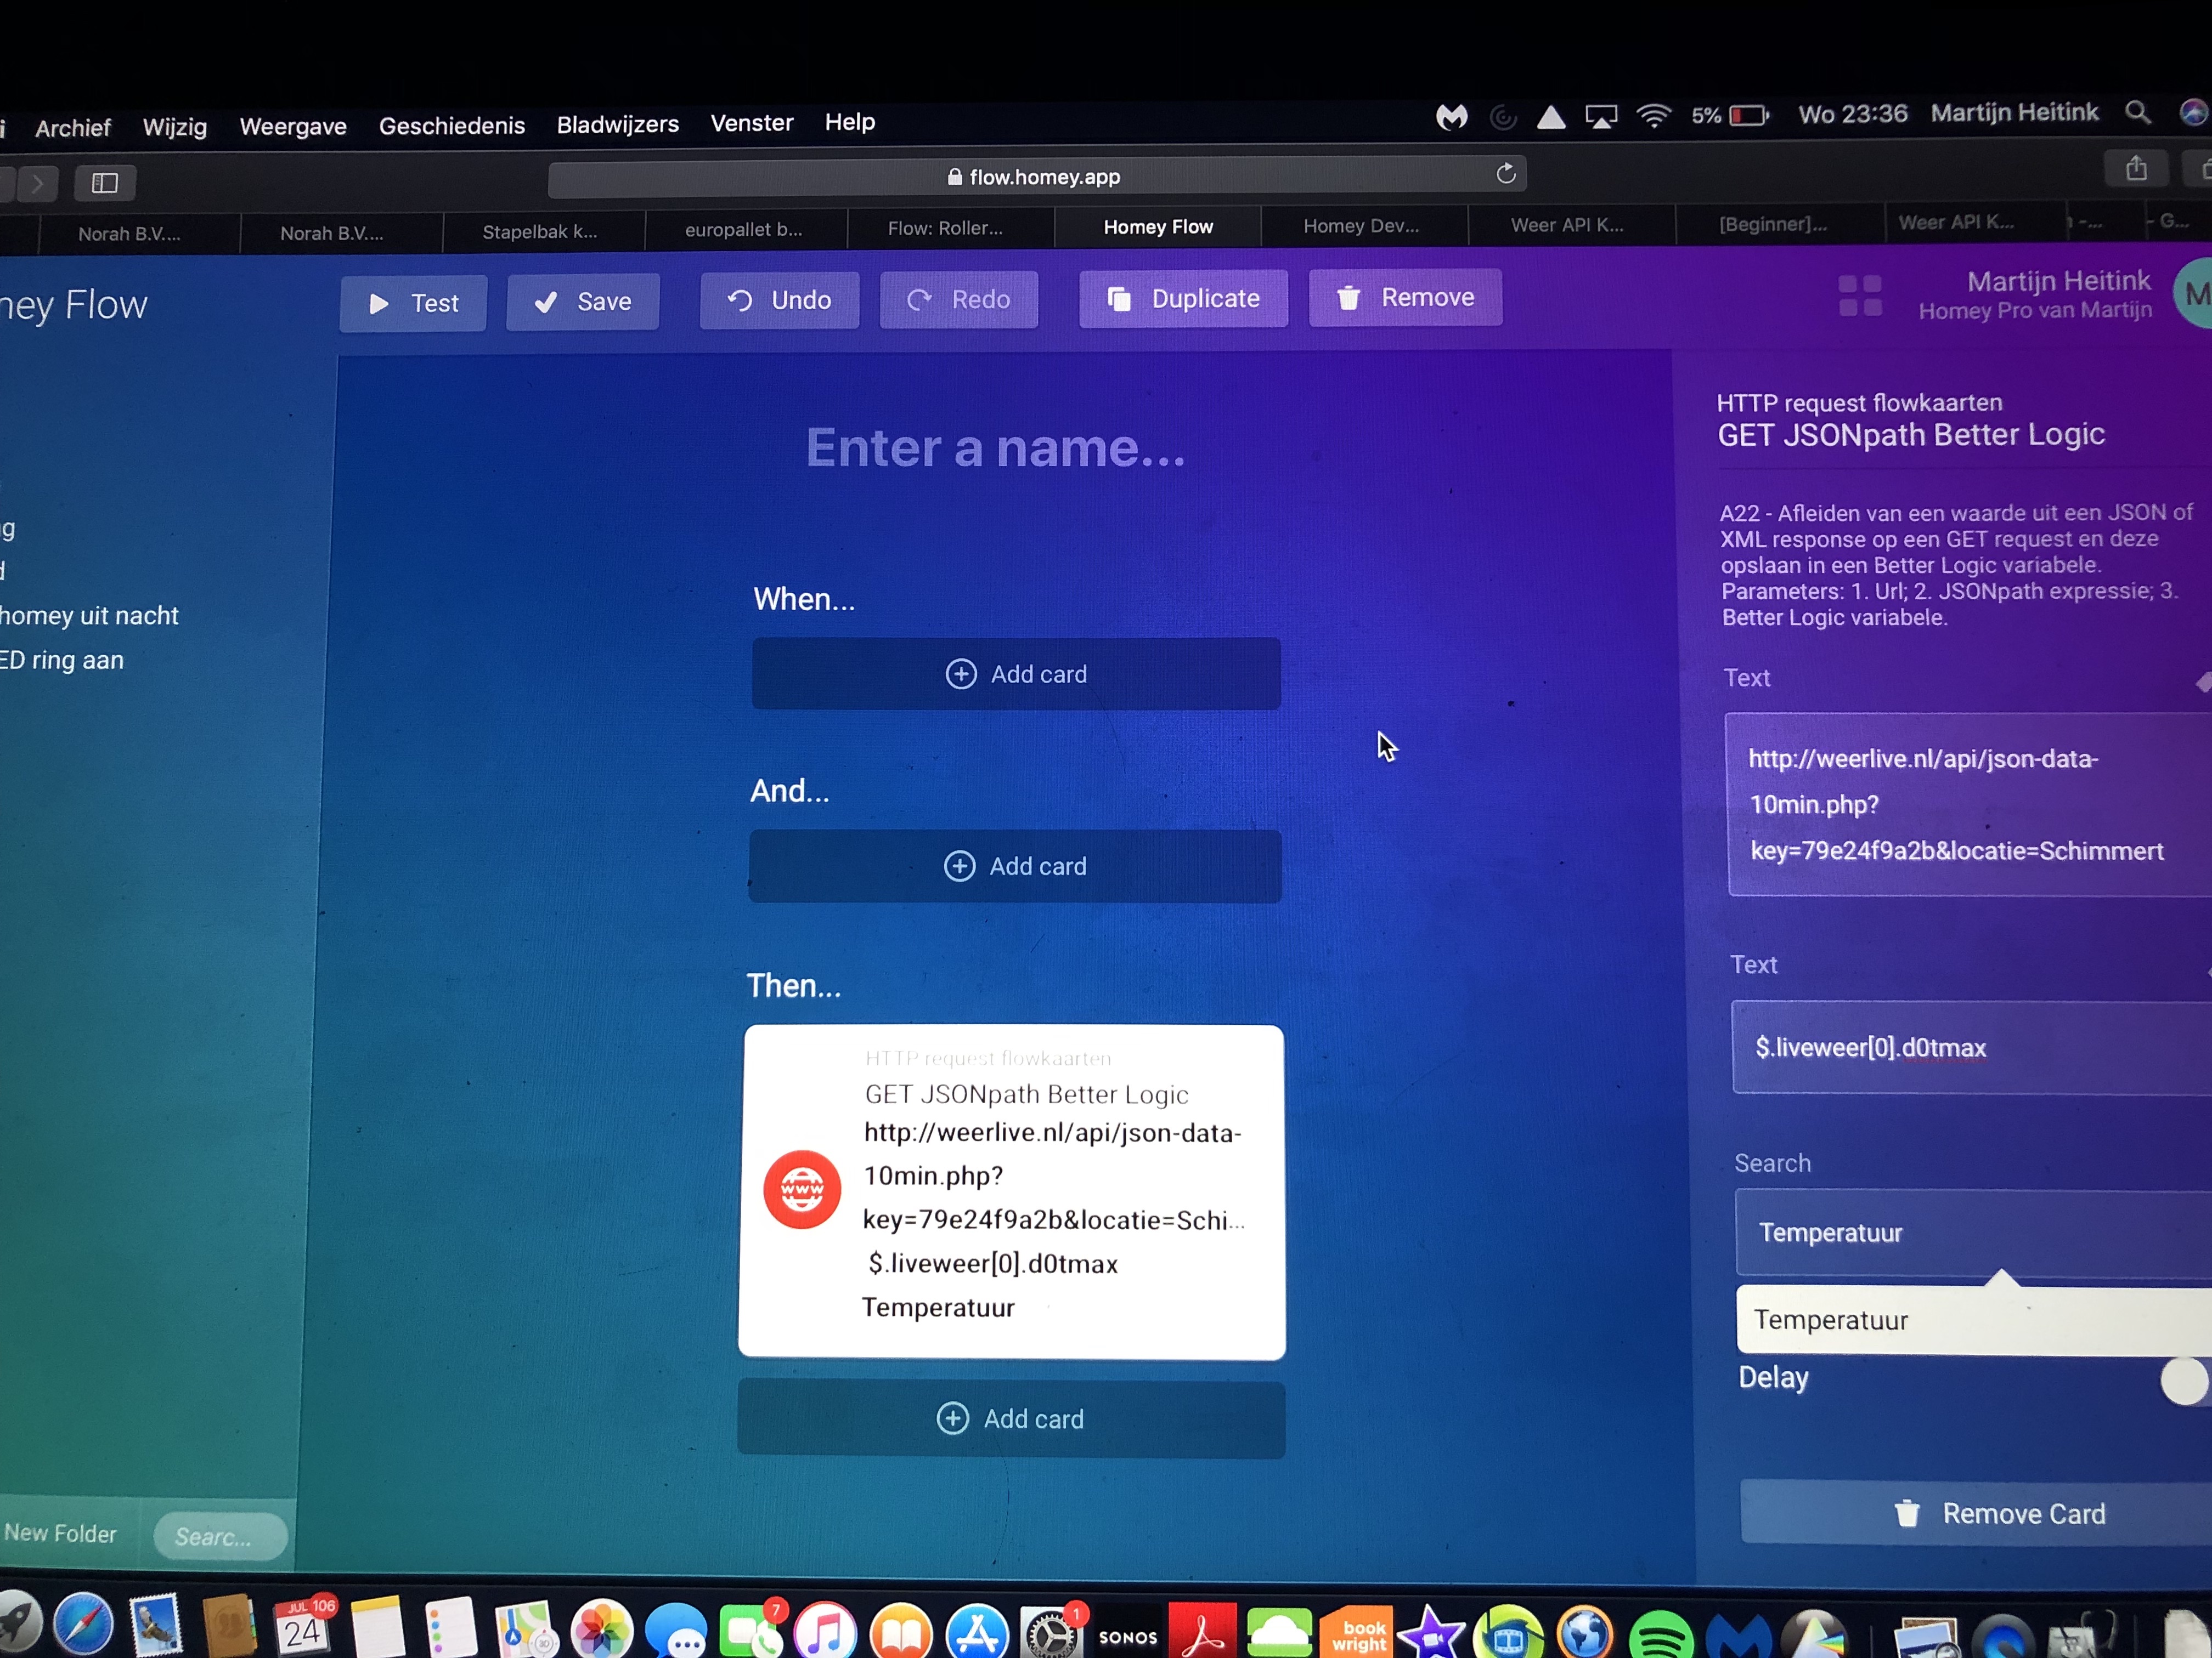
Task: Click the Redo arrow button
Action: (958, 300)
